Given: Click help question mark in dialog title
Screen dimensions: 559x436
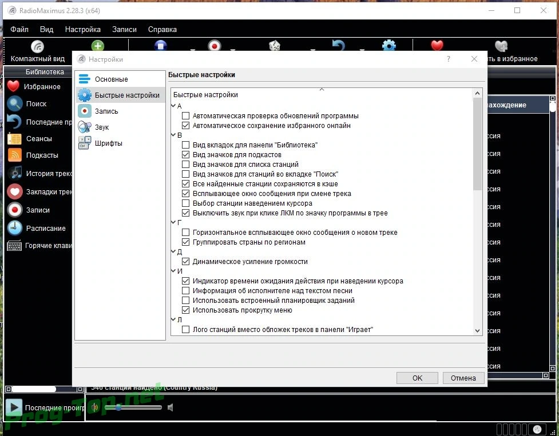Looking at the screenshot, I should point(448,59).
